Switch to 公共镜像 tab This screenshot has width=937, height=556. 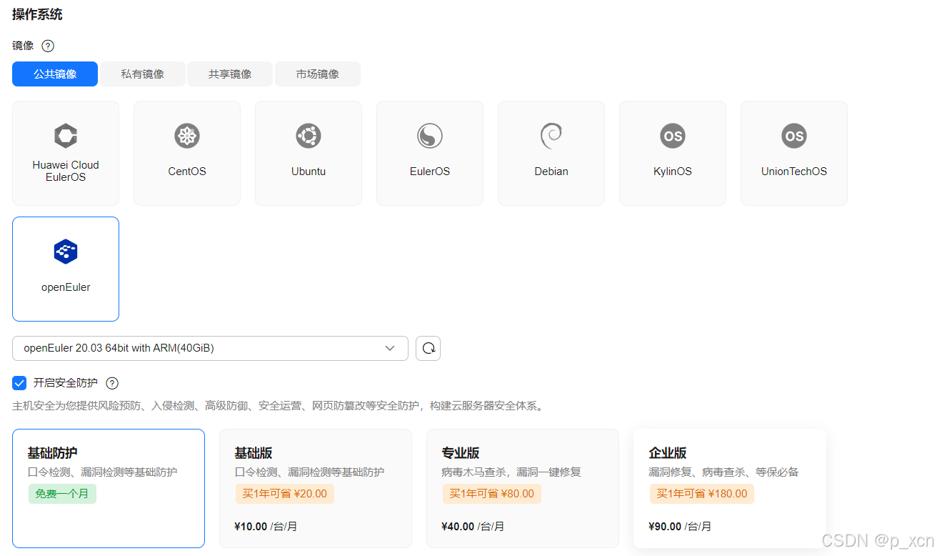pos(55,74)
